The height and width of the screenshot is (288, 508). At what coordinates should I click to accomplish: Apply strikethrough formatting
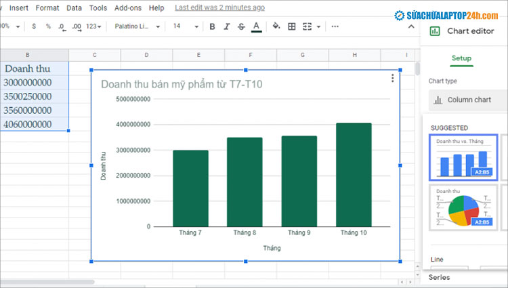[x=242, y=26]
